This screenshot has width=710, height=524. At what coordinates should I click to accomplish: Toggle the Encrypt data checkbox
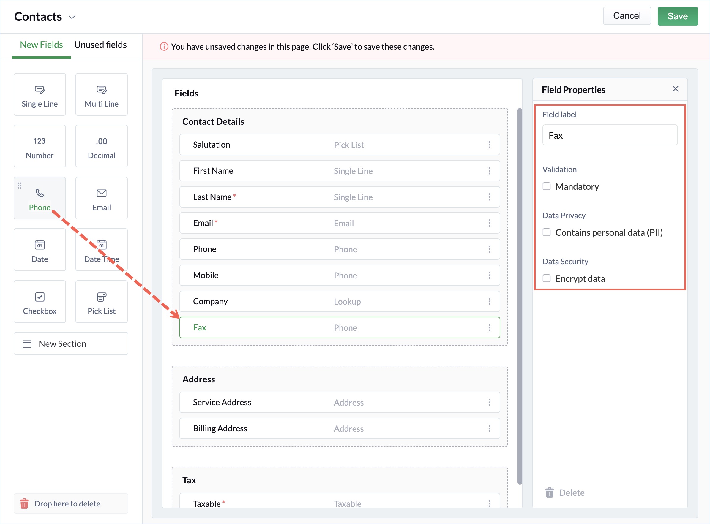tap(547, 278)
